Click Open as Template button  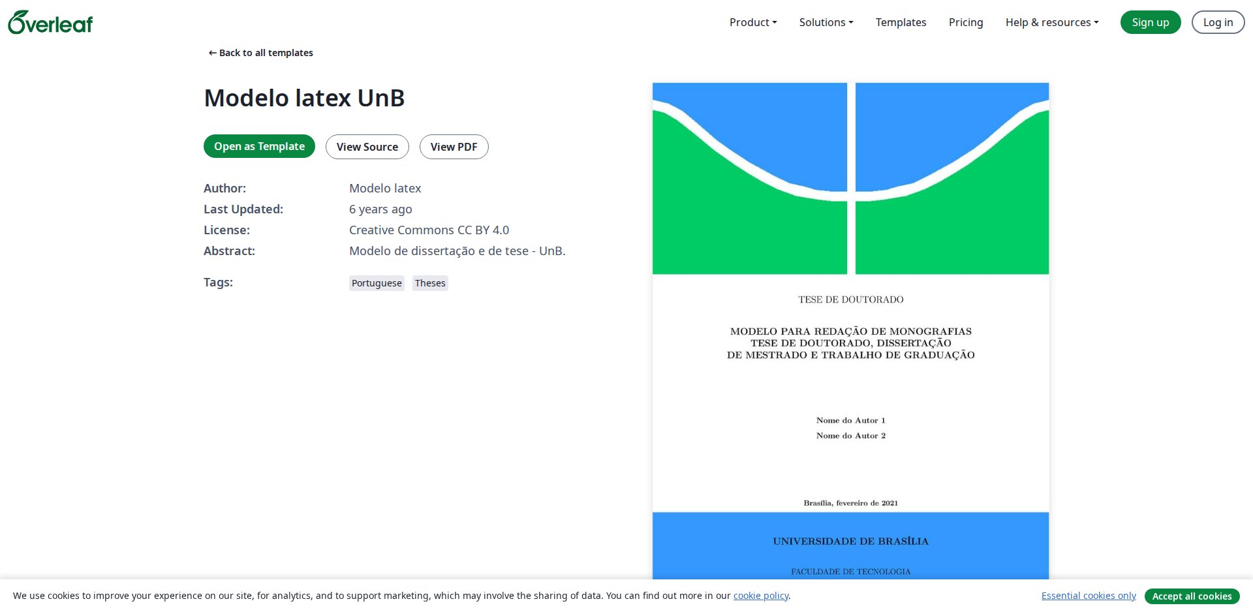pyautogui.click(x=259, y=146)
